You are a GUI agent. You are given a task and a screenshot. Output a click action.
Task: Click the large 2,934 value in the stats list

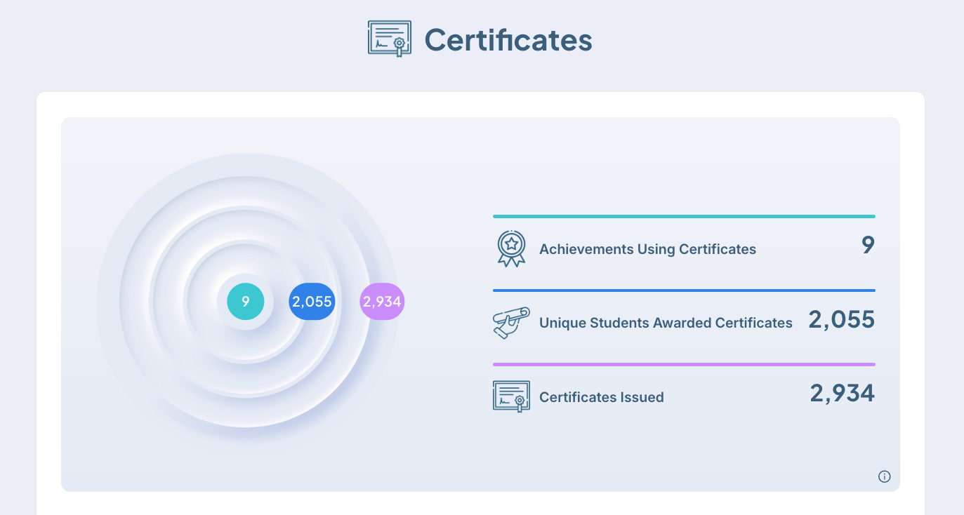(842, 393)
